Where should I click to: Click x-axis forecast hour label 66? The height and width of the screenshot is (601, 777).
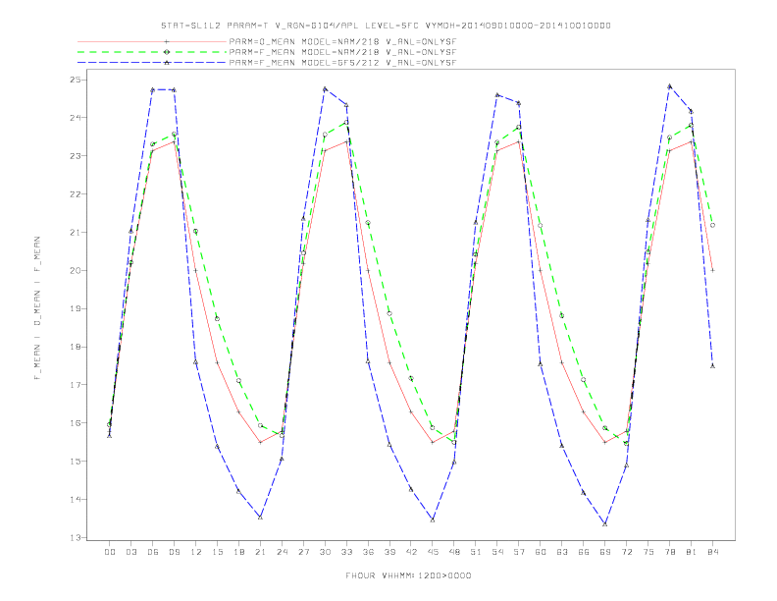[x=584, y=552]
